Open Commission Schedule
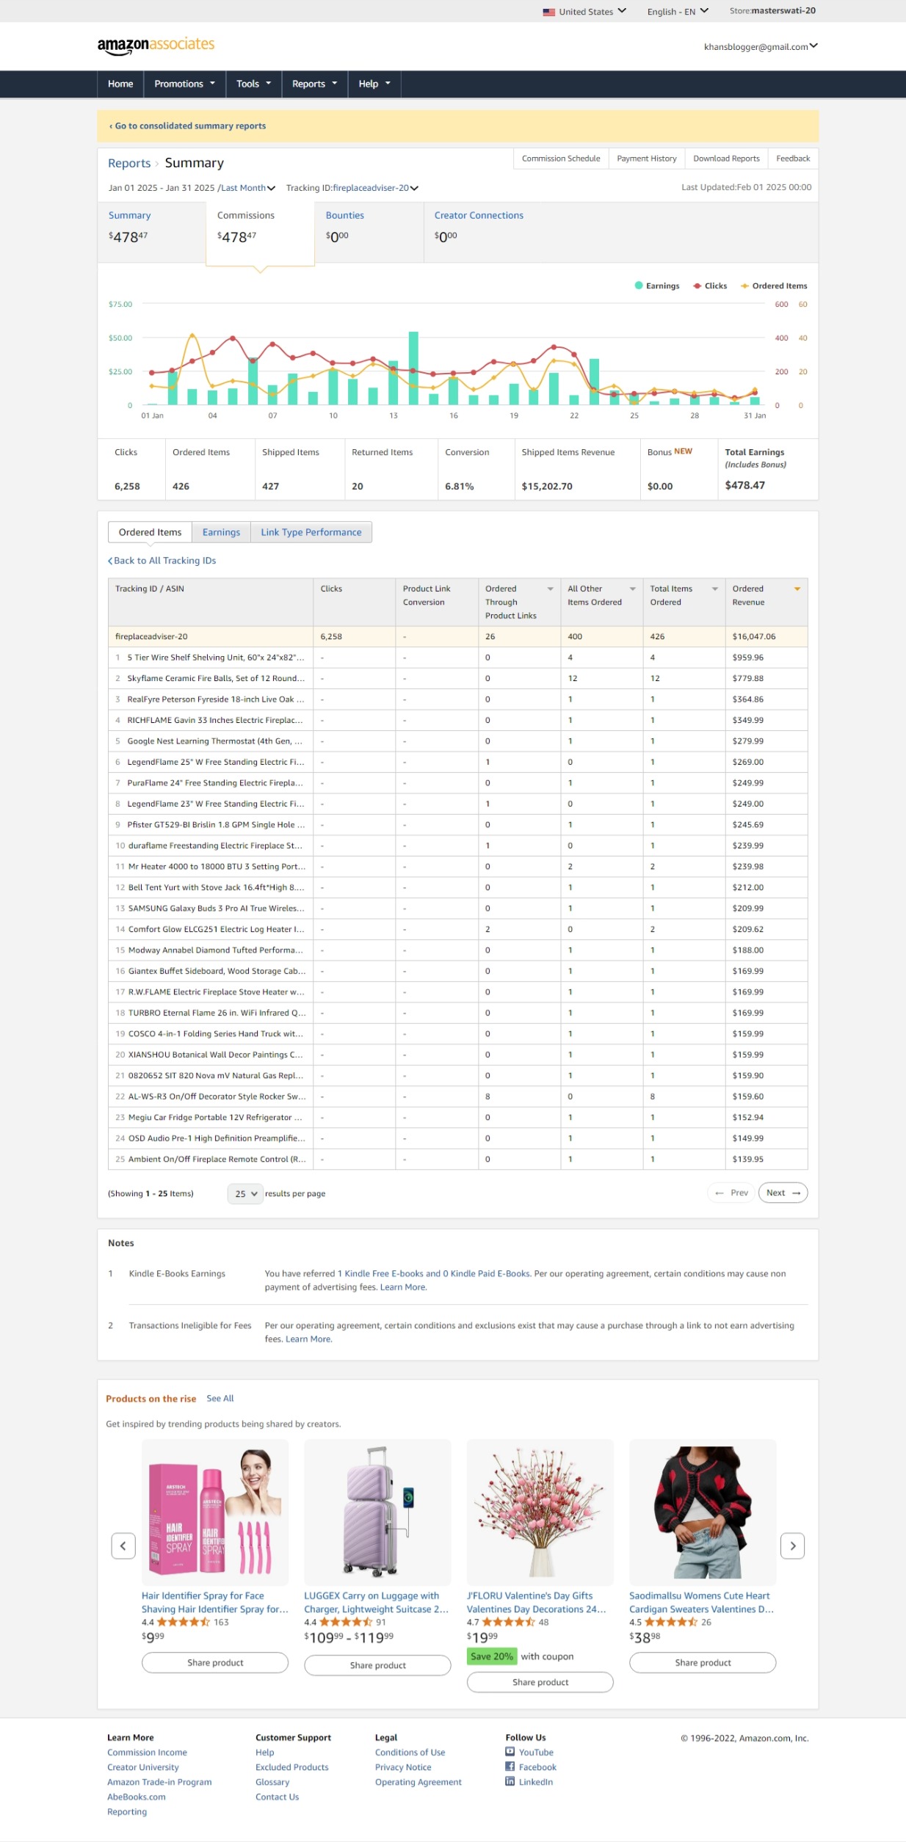Viewport: 906px width, 1842px height. [561, 159]
